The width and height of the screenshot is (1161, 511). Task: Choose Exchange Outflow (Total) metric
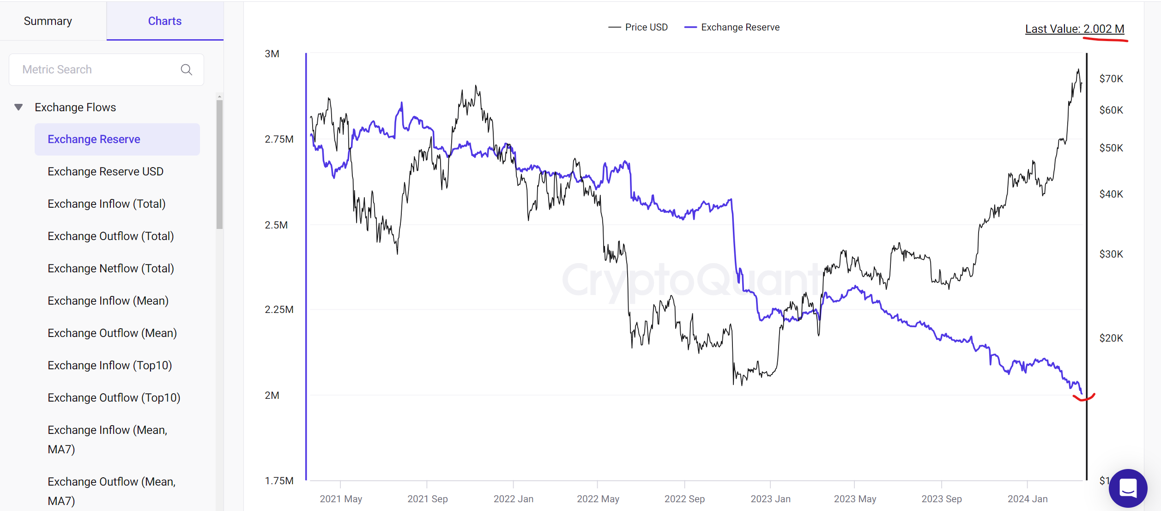click(111, 236)
